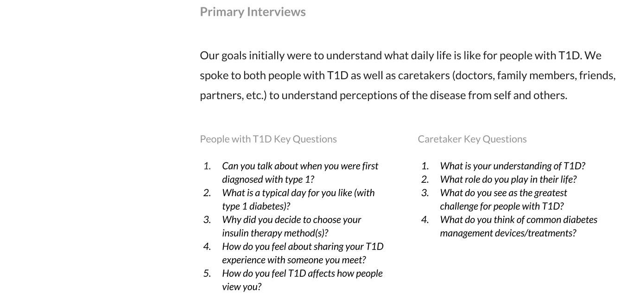Screen dimensions: 633x293
Task: Click list number 2 in the T1D questions
Action: (207, 193)
